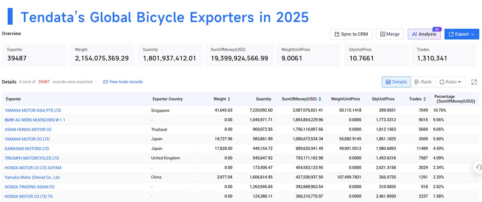The width and height of the screenshot is (482, 202).
Task: Switch to the Details view tab
Action: pyautogui.click(x=396, y=82)
